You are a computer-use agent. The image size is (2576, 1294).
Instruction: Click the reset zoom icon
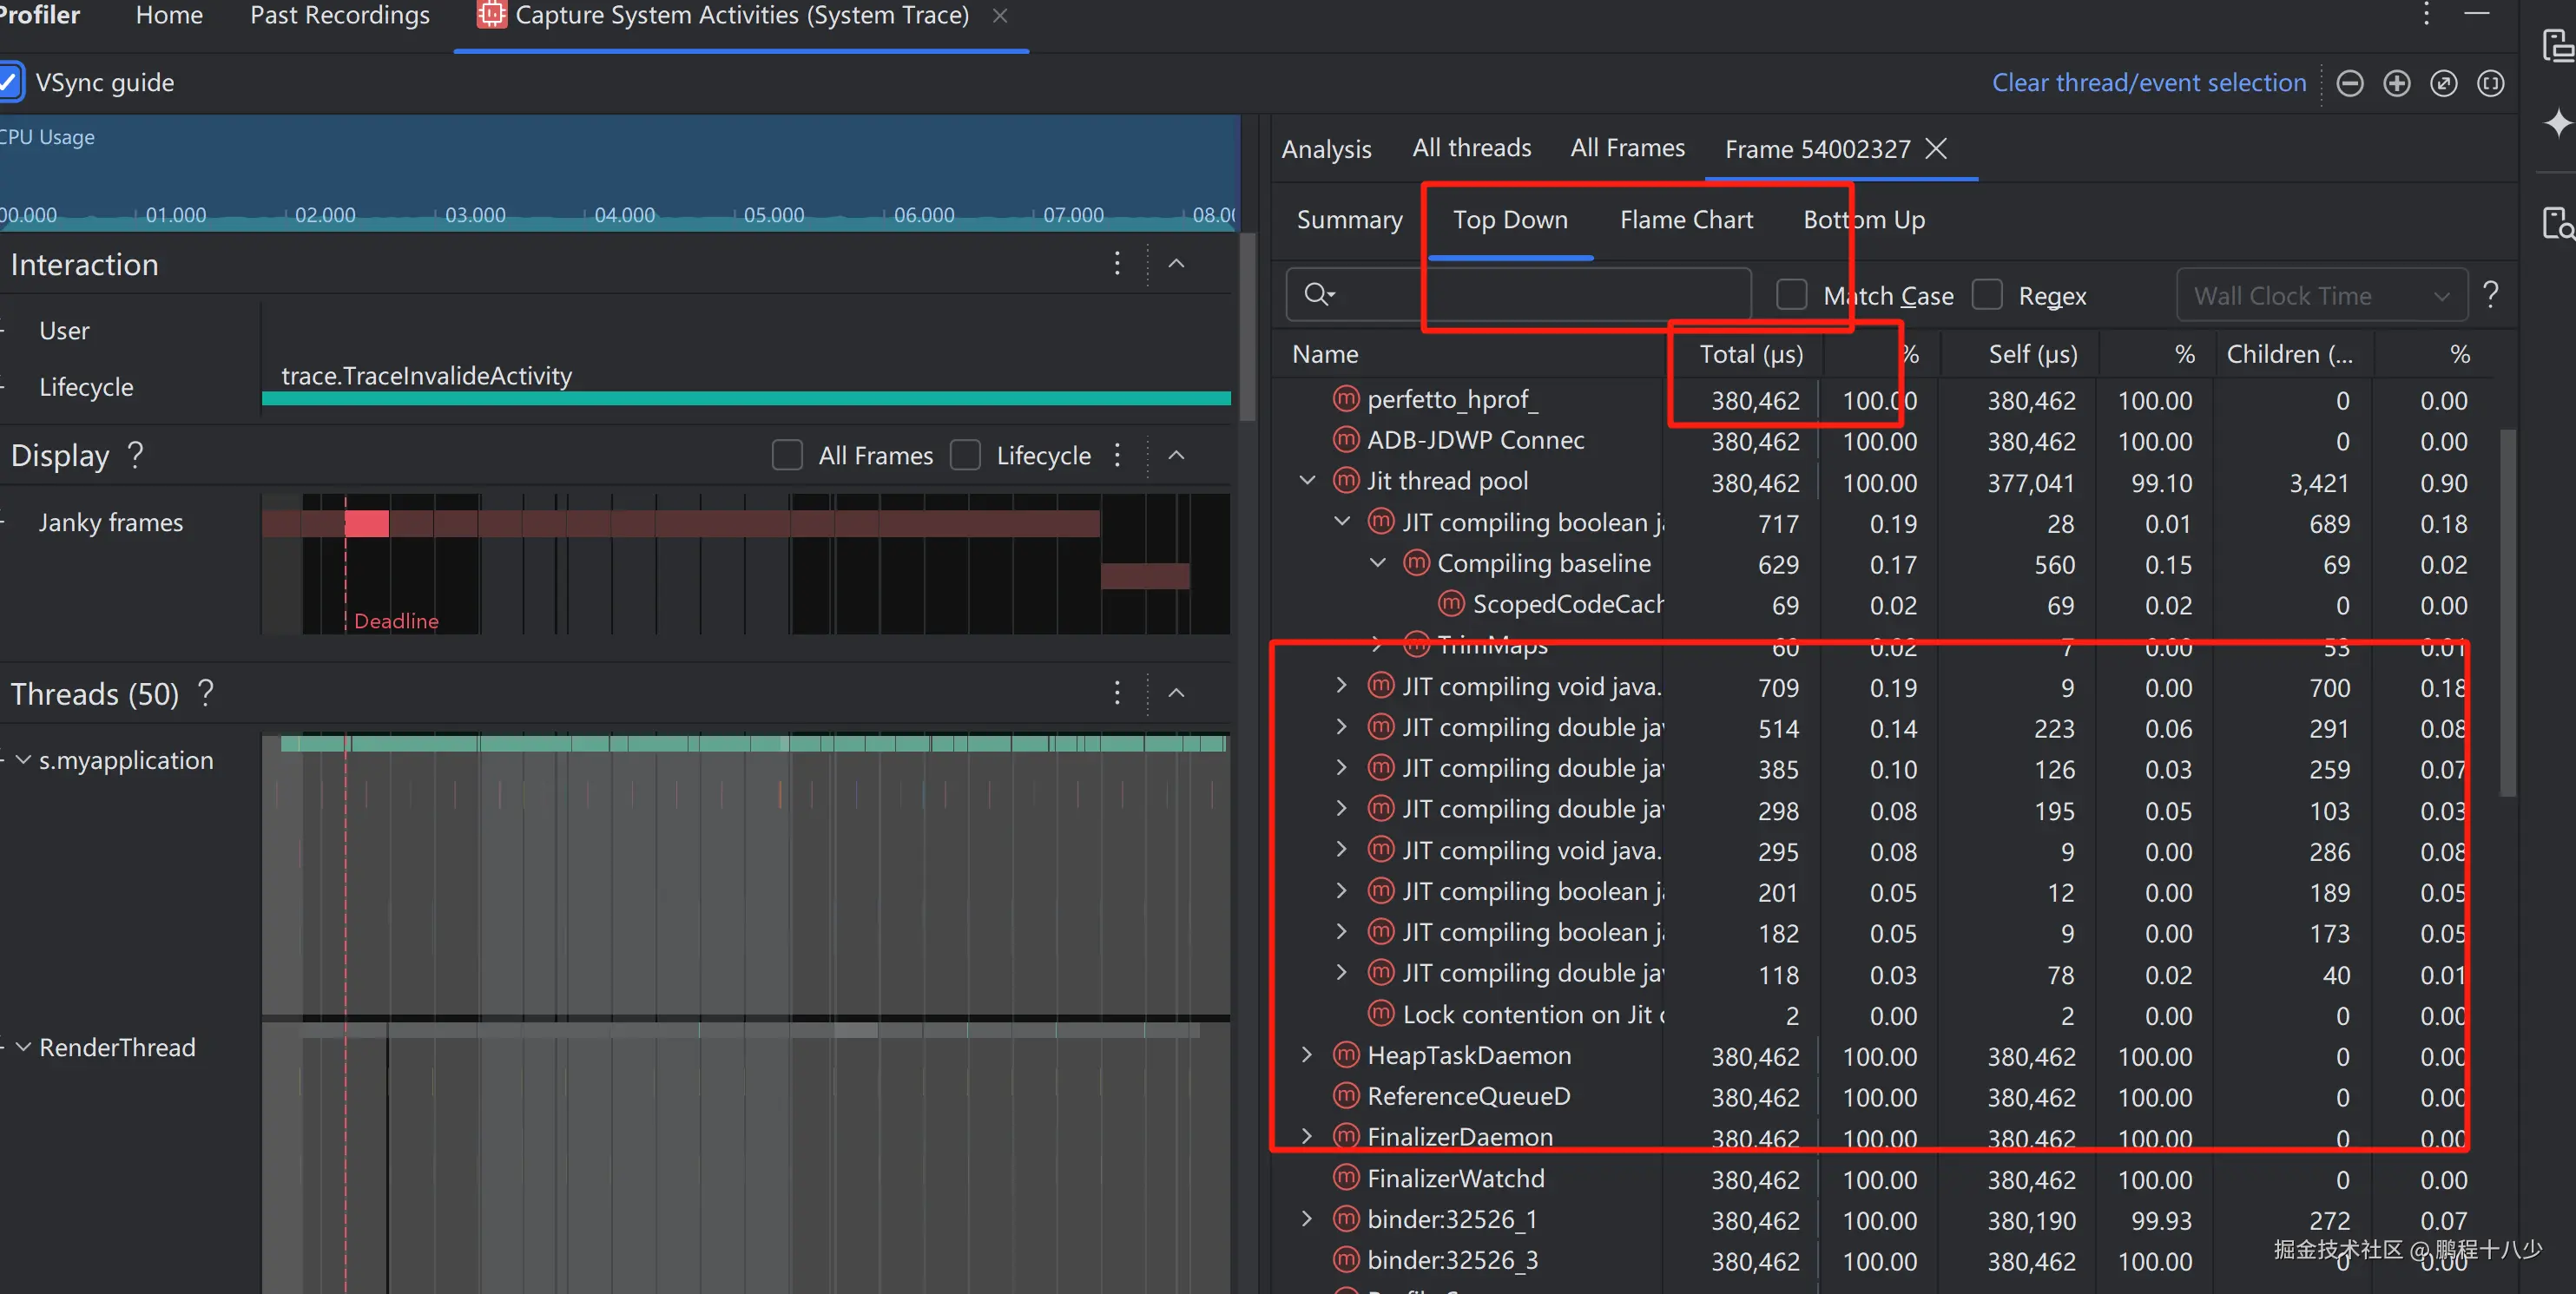pos(2443,83)
